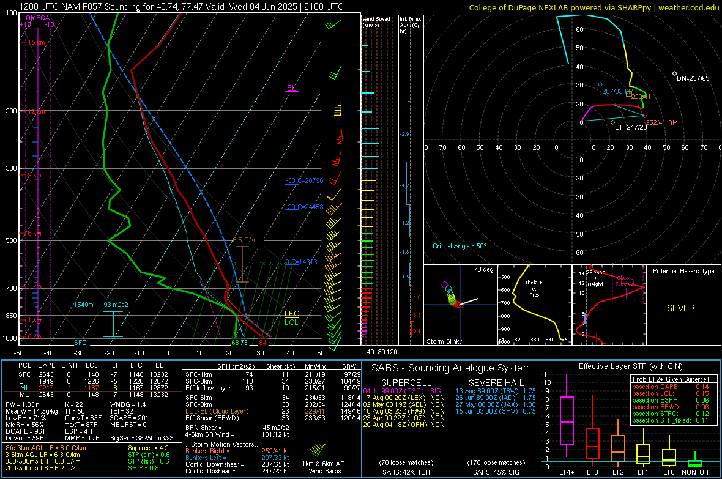Click the 15 km height marker
The width and height of the screenshot is (722, 479).
[x=36, y=42]
